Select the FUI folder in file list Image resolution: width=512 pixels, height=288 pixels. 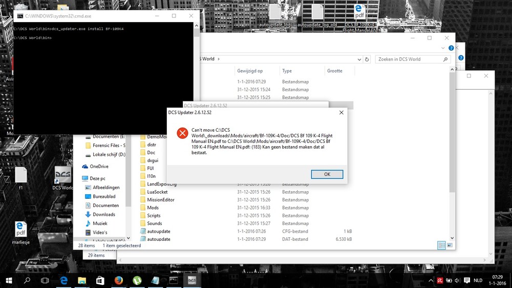click(x=147, y=169)
